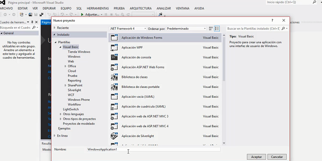Click the ASP.NET Web Forms template icon
Screen dimensions: 322x161
pyautogui.click(x=114, y=67)
